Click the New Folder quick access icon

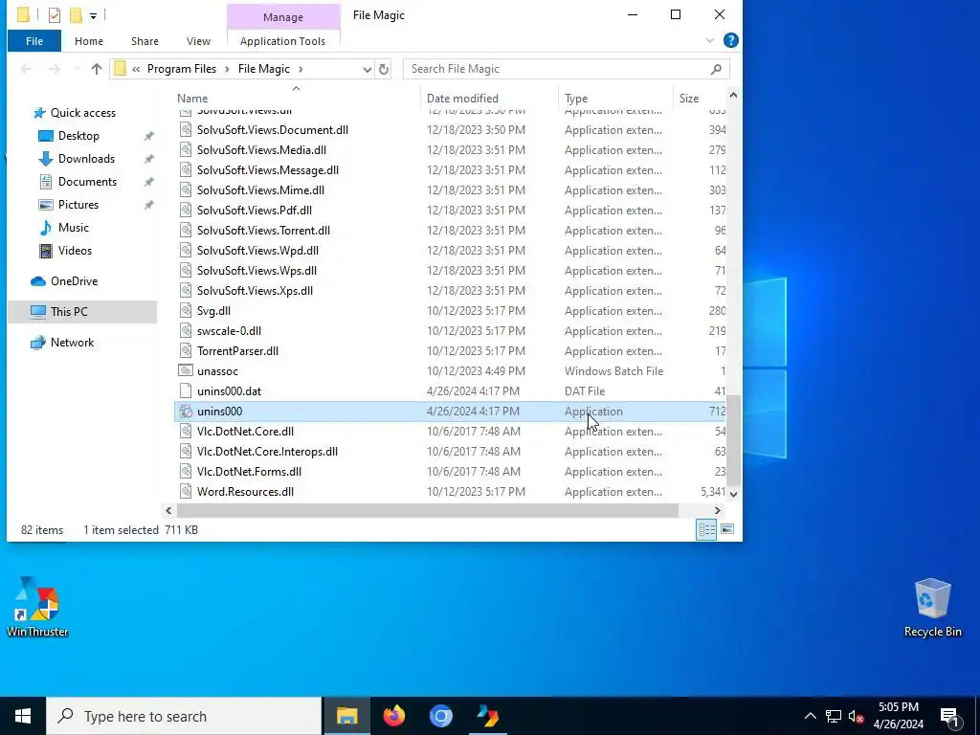(75, 14)
